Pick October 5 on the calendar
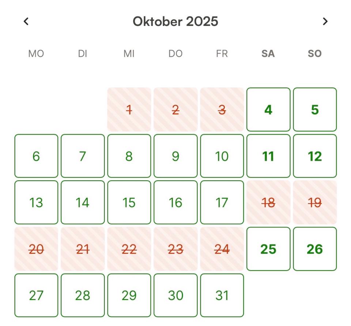The image size is (351, 326). pyautogui.click(x=315, y=110)
